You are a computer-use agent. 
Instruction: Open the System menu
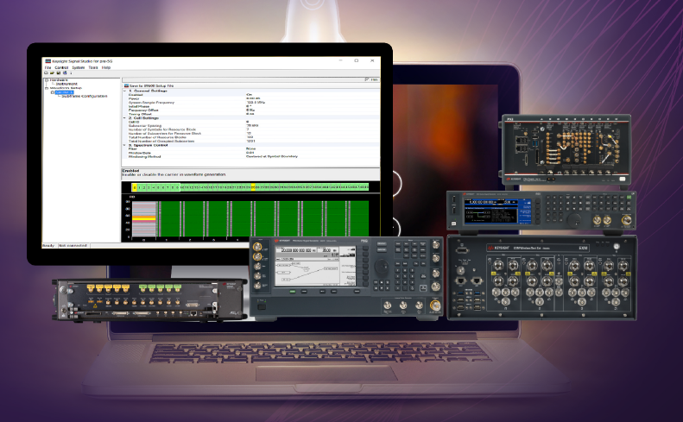click(79, 67)
